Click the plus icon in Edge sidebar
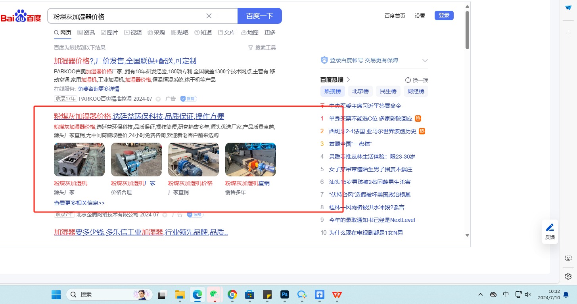Screen dimensions: 577x304 (568, 33)
